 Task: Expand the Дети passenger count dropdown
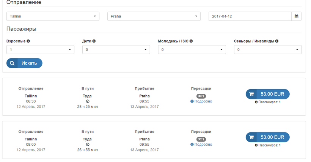pos(116,50)
